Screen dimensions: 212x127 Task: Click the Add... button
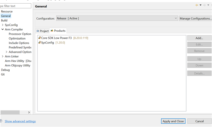(x=199, y=38)
